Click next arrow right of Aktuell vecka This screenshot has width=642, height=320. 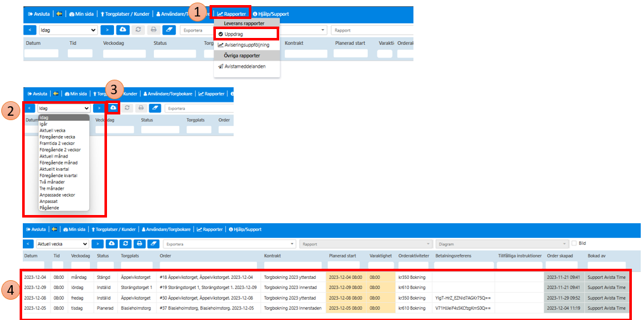tap(98, 244)
